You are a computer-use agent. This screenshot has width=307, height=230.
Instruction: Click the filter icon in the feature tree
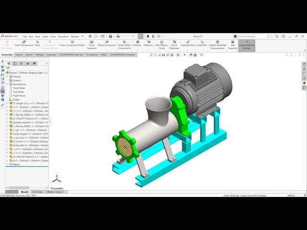(x=8, y=69)
